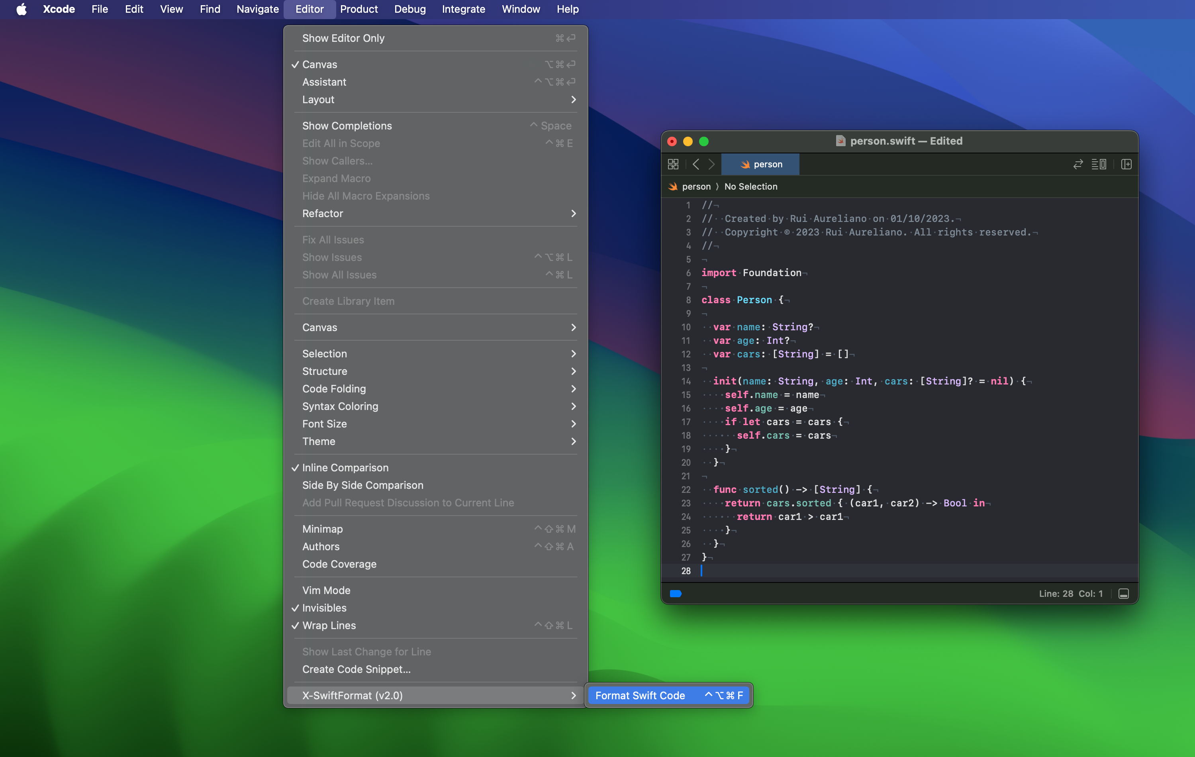Expand the Syntax Coloring submenu

pyautogui.click(x=436, y=406)
